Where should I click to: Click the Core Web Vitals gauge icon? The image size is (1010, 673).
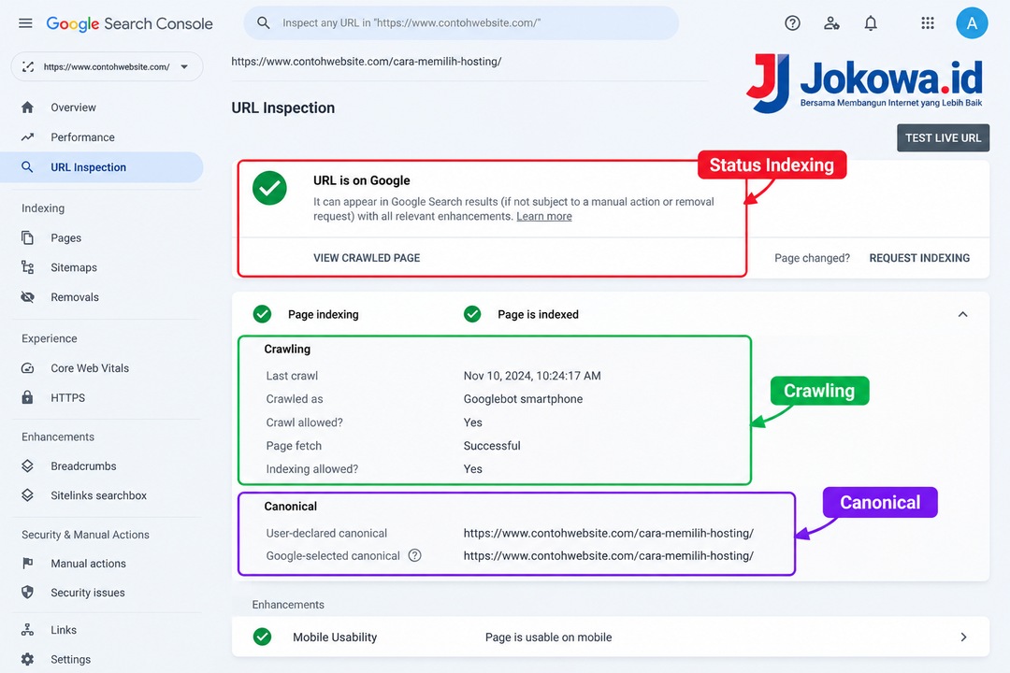point(27,368)
